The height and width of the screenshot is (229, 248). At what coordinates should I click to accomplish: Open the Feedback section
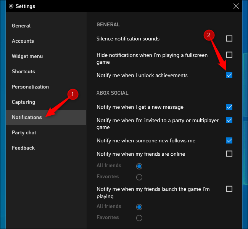click(23, 148)
